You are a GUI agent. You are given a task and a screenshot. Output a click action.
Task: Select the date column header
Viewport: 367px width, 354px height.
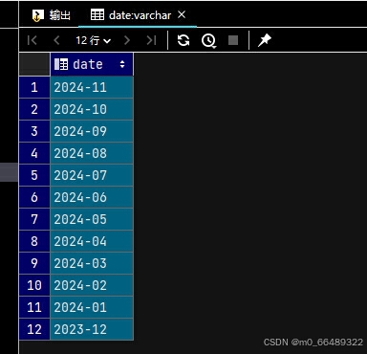pyautogui.click(x=92, y=64)
